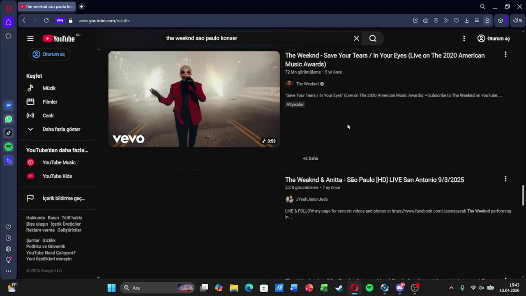Image resolution: width=526 pixels, height=296 pixels.
Task: Open the Hakkında footer link
Action: 35,218
